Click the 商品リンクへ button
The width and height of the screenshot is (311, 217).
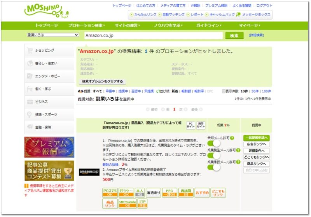(x=257, y=164)
